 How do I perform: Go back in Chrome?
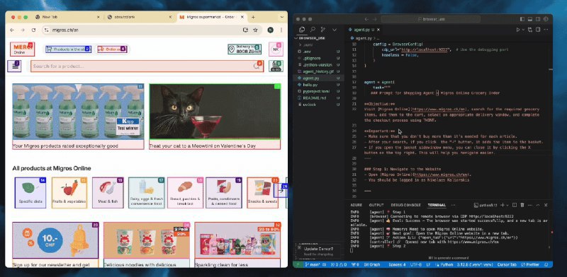pyautogui.click(x=12, y=30)
